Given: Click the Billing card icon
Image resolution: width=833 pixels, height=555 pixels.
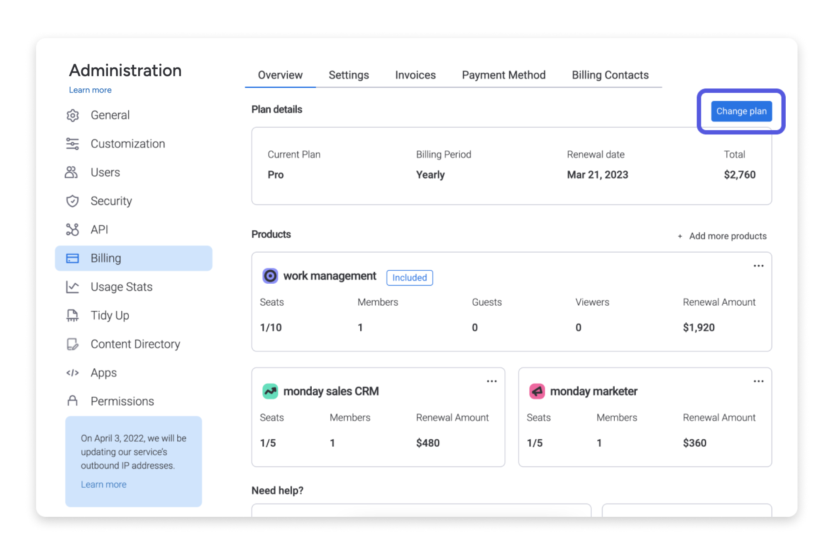Looking at the screenshot, I should 72,258.
